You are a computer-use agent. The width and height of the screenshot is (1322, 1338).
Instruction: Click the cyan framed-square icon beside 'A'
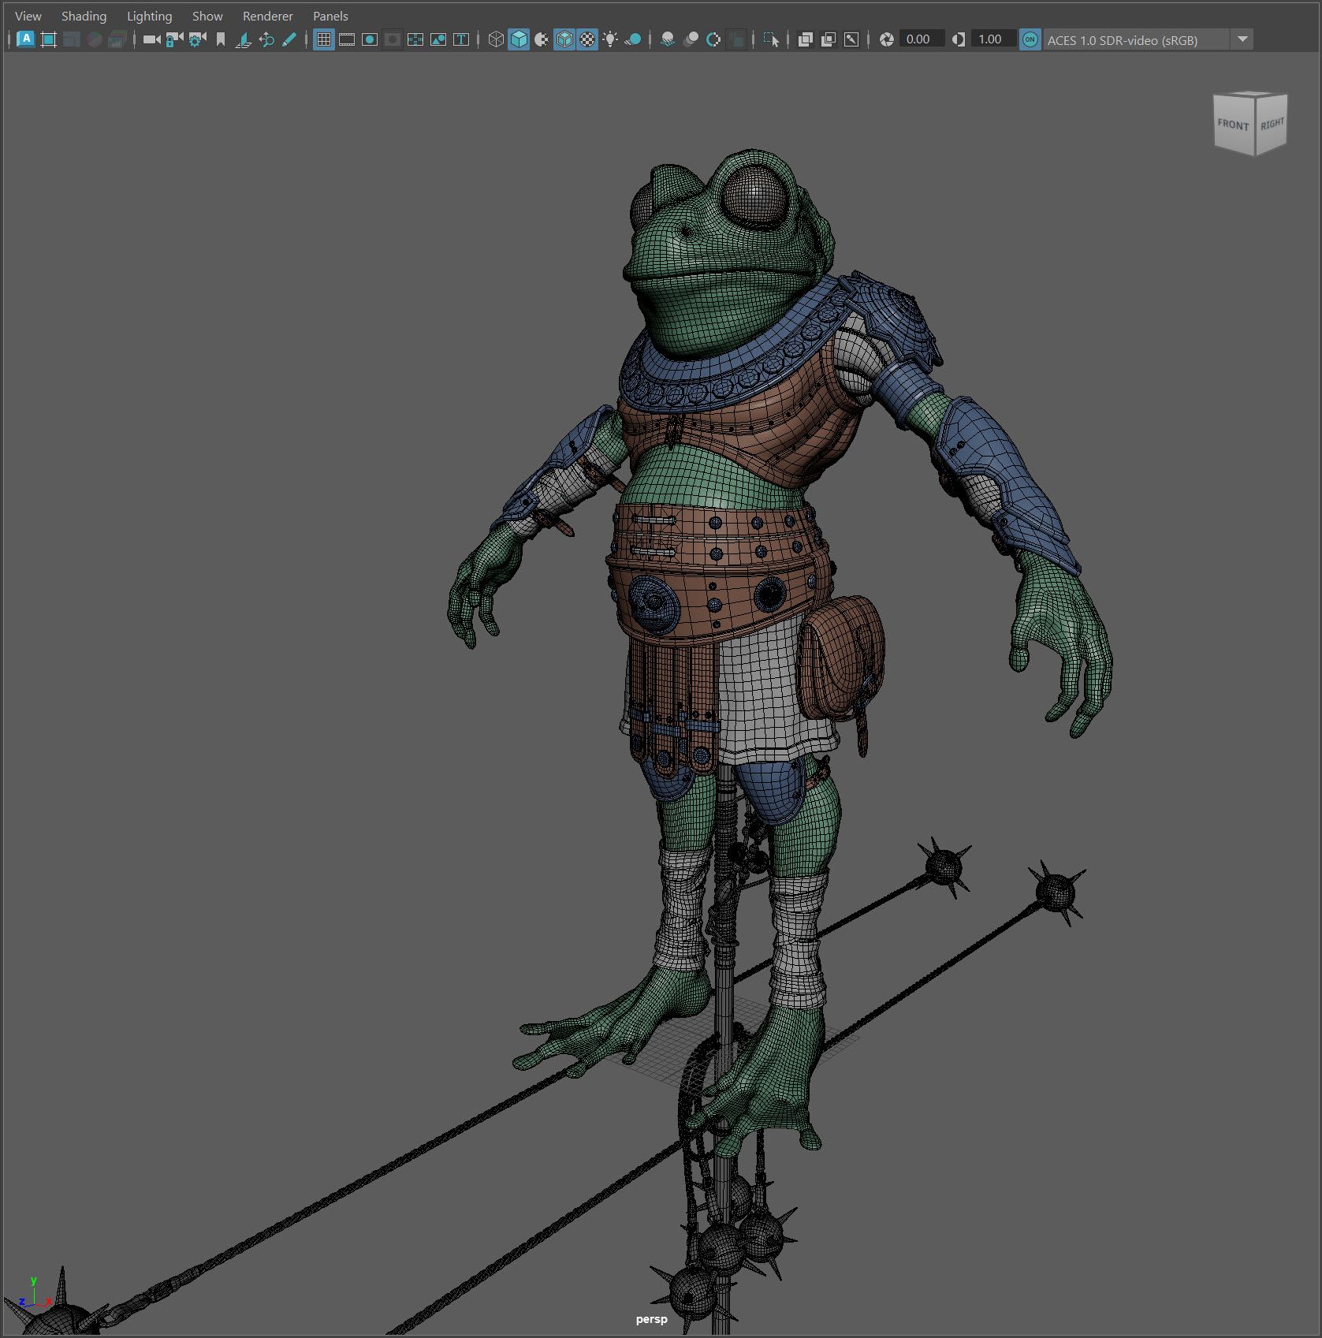pos(48,39)
